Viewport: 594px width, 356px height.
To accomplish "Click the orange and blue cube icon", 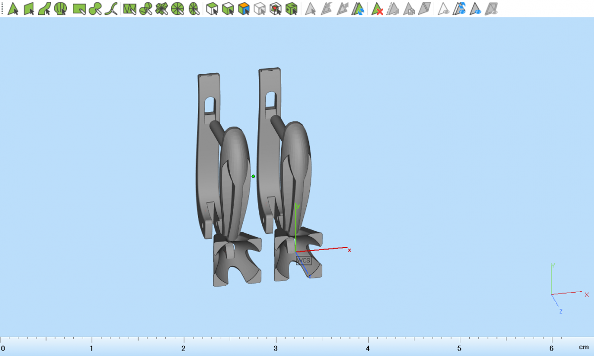I will coord(244,8).
